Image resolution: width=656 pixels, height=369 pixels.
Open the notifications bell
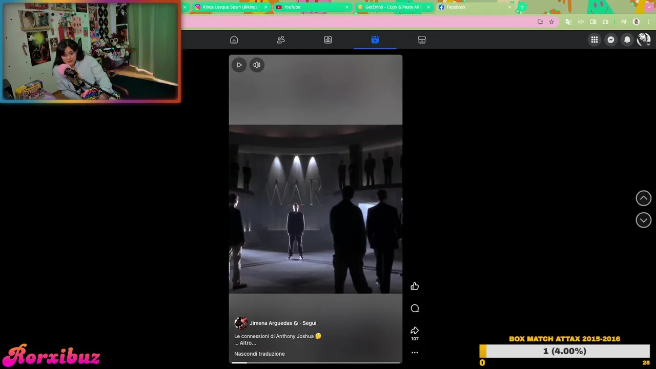click(627, 39)
